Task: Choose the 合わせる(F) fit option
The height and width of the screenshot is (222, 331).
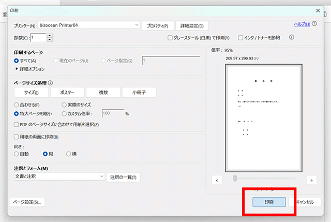Action: coord(16,105)
